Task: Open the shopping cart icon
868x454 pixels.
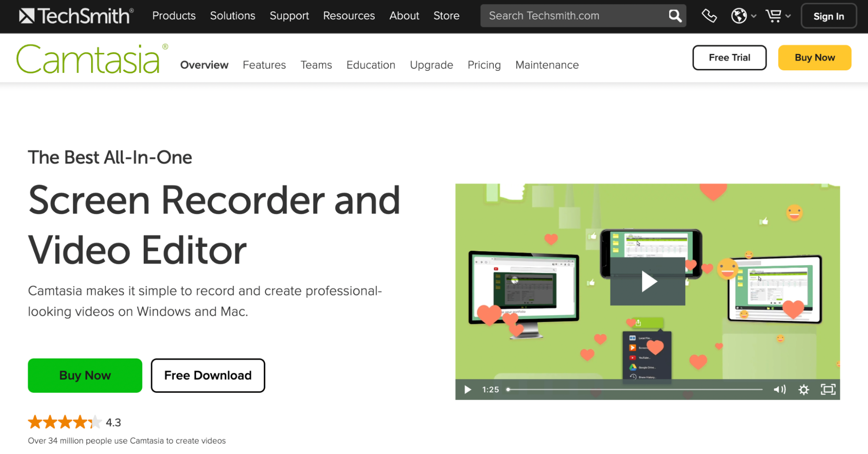Action: tap(773, 16)
